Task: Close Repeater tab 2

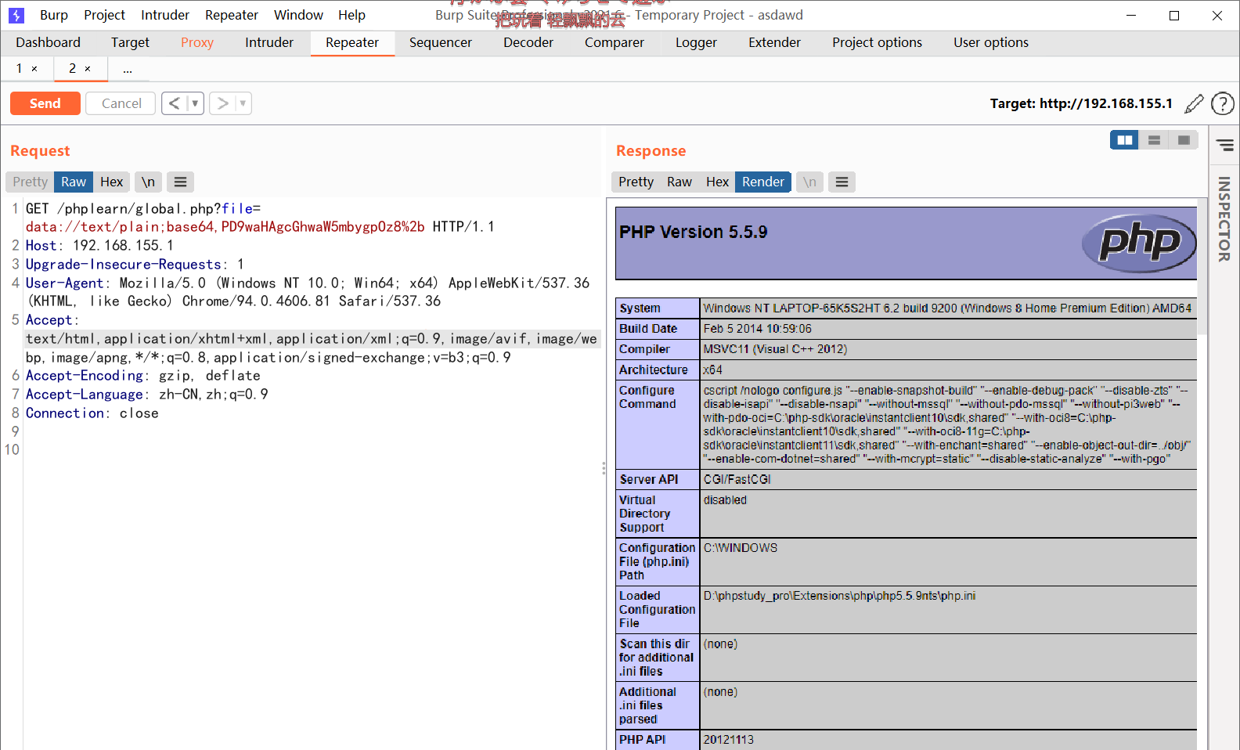Action: 88,69
